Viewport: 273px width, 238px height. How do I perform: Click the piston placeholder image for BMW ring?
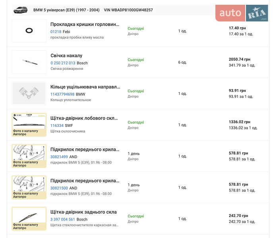[x=29, y=94]
